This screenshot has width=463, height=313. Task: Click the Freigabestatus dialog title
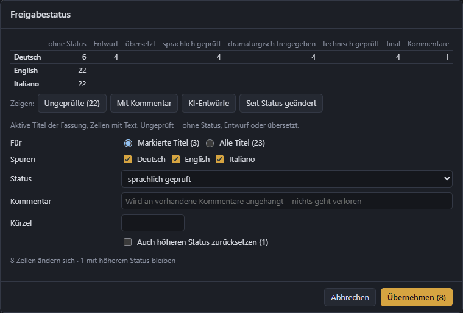tap(40, 15)
